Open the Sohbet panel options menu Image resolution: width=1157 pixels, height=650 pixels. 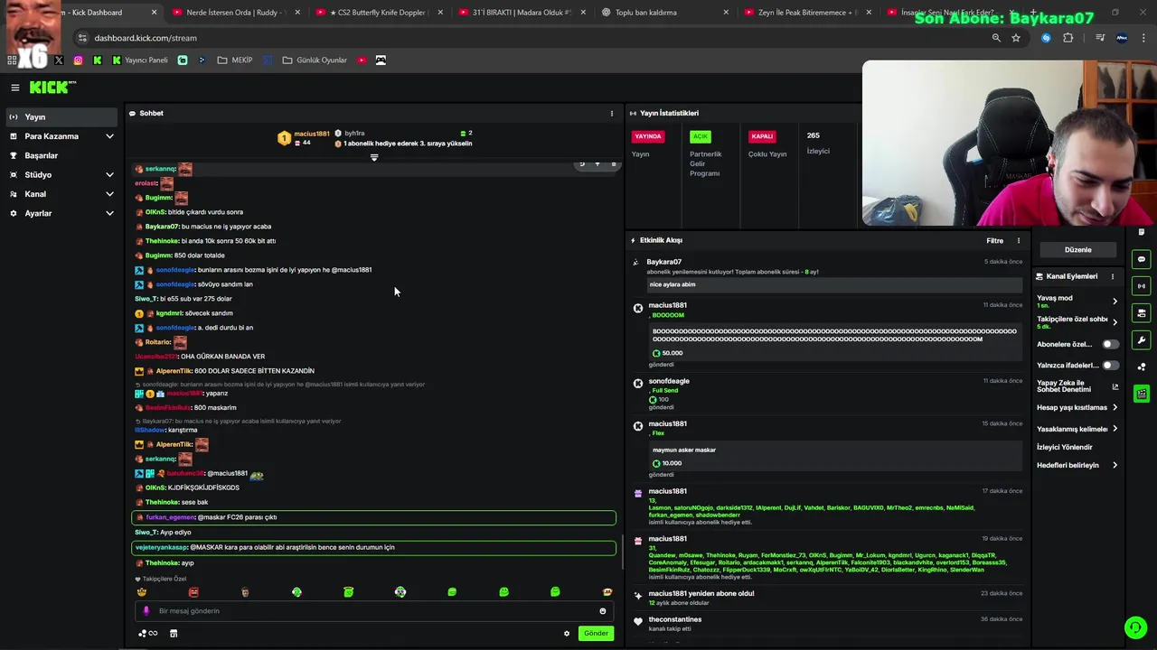point(612,114)
